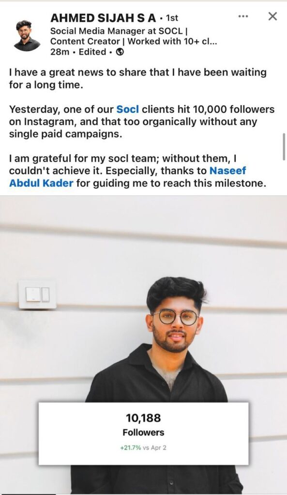Dismiss the post with the X icon

pyautogui.click(x=272, y=16)
